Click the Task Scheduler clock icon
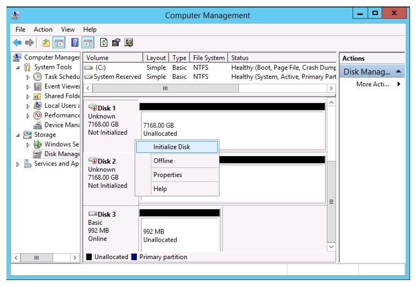417x287 pixels. (x=38, y=77)
